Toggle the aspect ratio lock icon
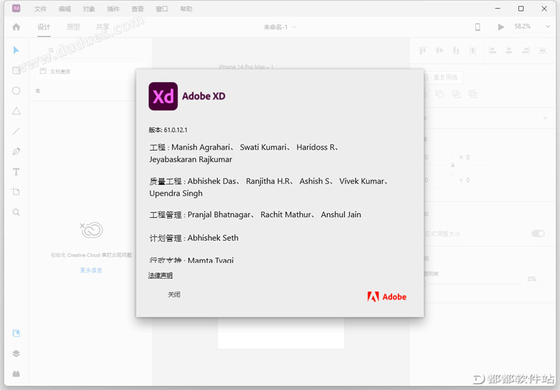Image resolution: width=560 pixels, height=390 pixels. click(x=453, y=165)
